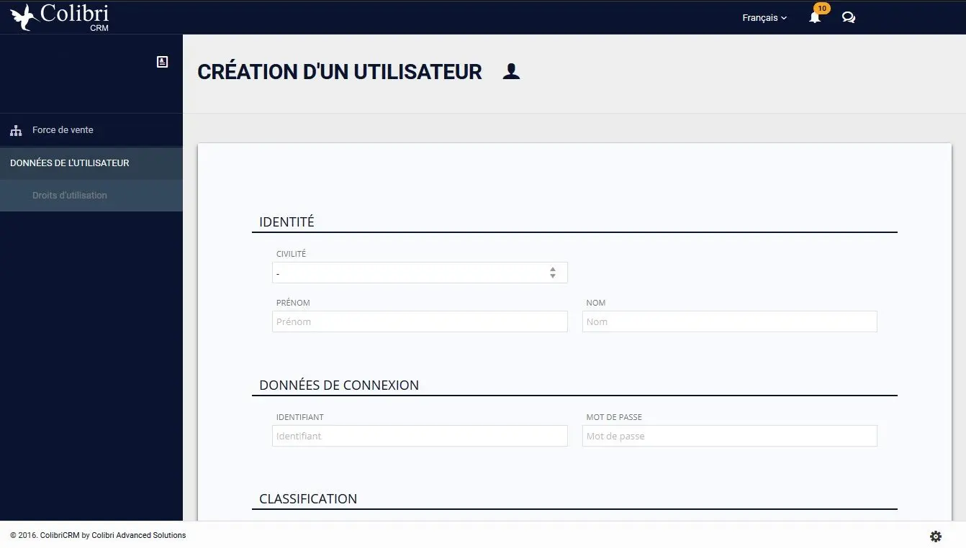The height and width of the screenshot is (548, 966).
Task: Click the Mot de passe field label
Action: pyautogui.click(x=614, y=417)
